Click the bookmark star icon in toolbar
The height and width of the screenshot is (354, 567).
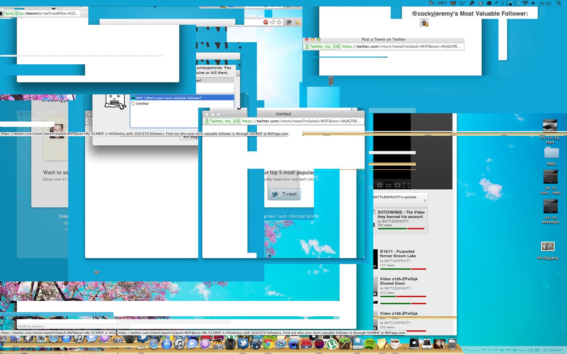279,22
